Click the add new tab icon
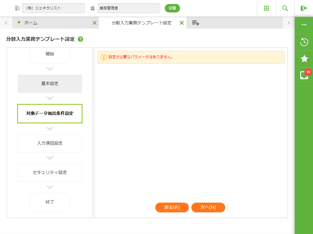Viewport: 313px width, 234px height. [196, 23]
